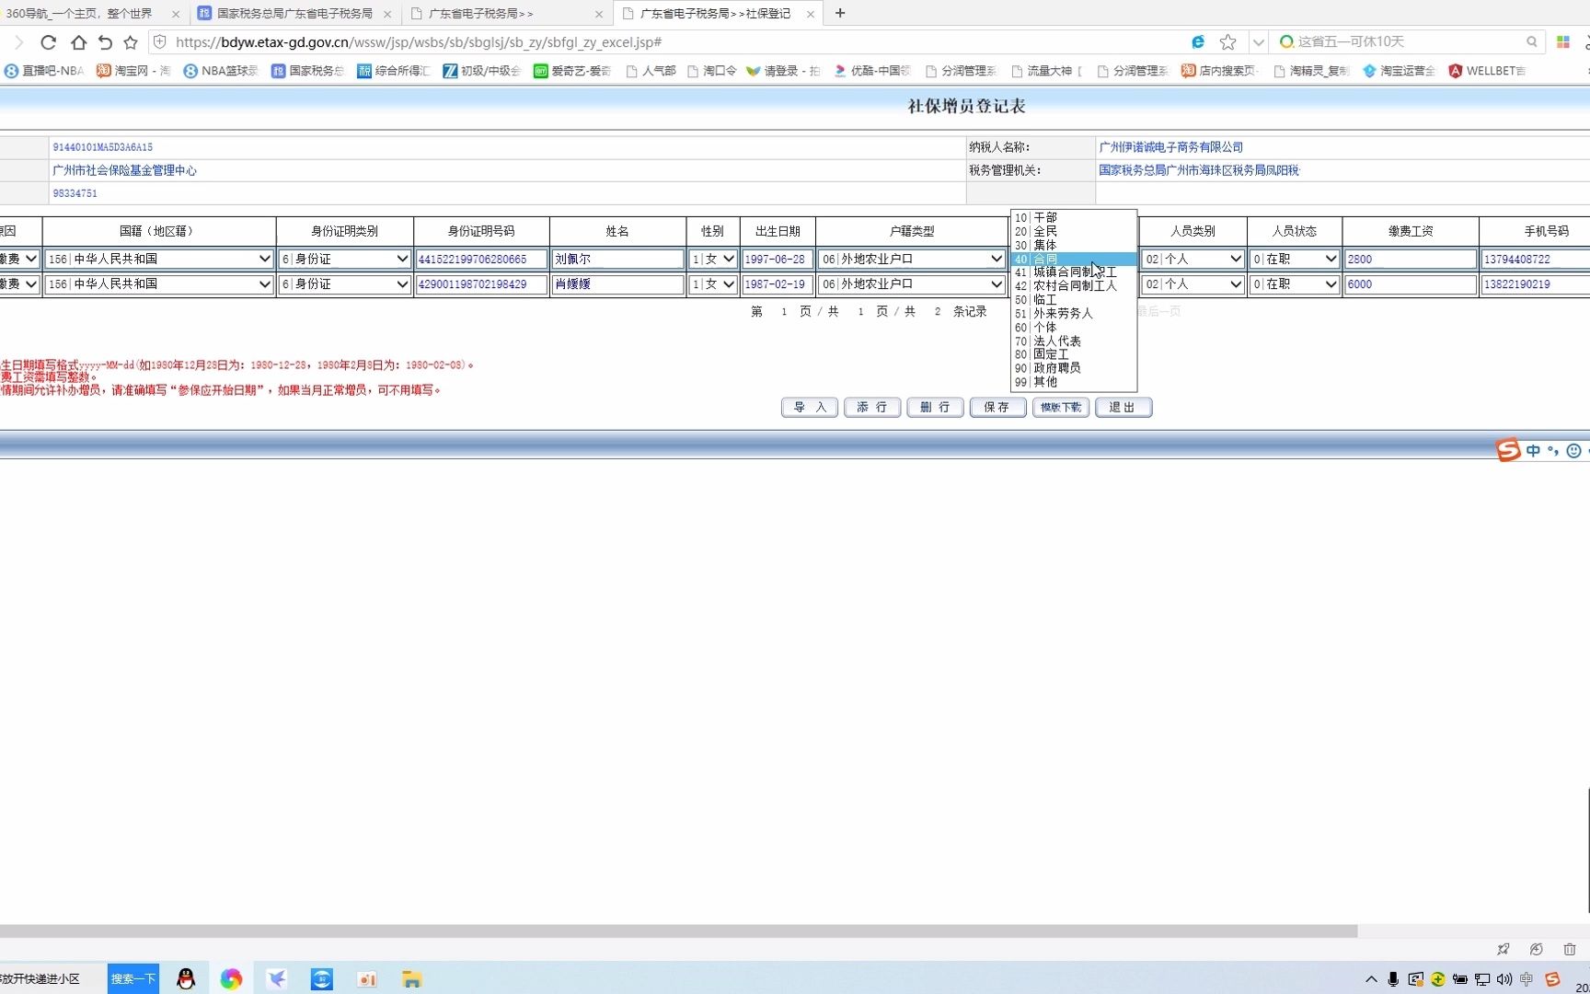This screenshot has height=994, width=1590.
Task: Open the 综合所得汇 bookmark
Action: click(x=394, y=71)
